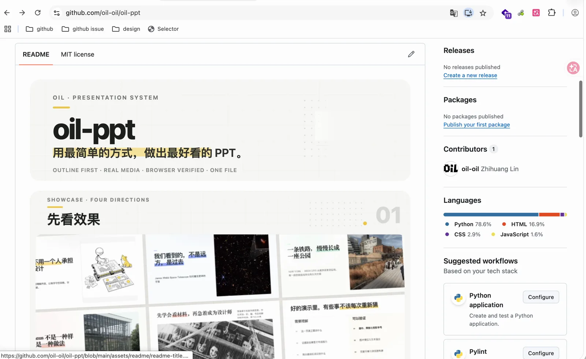This screenshot has width=586, height=359.
Task: Open the green extension icon in toolbar
Action: pyautogui.click(x=521, y=13)
